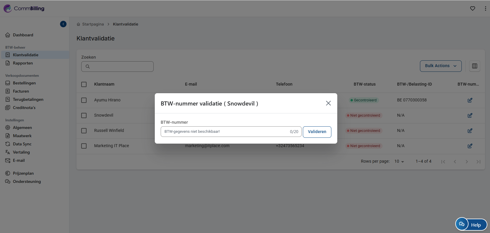Tick the checkbox for Ayumu Hirano

pos(84,100)
